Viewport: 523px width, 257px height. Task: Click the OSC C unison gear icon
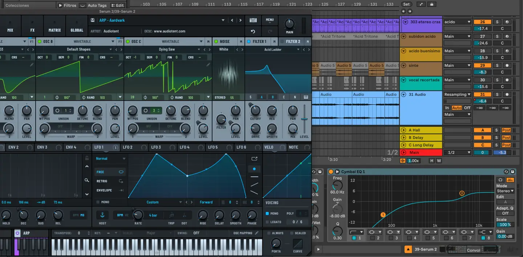[145, 111]
